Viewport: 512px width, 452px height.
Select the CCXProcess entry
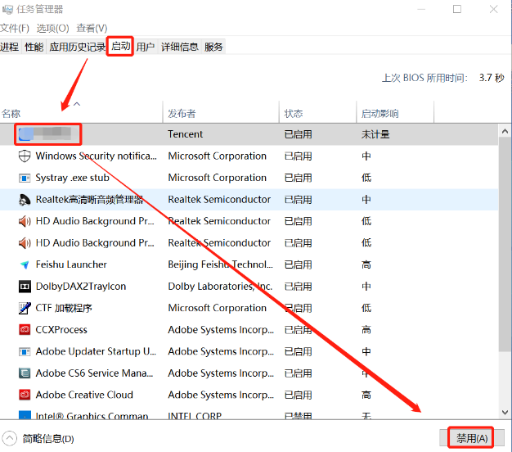coord(61,329)
